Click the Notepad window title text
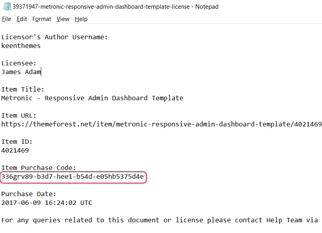Screen dimensions: 322x233 tap(115, 7)
